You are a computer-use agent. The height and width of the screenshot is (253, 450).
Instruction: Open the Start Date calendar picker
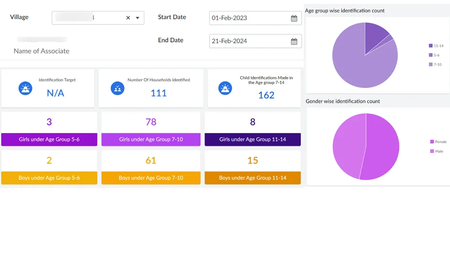pos(294,18)
